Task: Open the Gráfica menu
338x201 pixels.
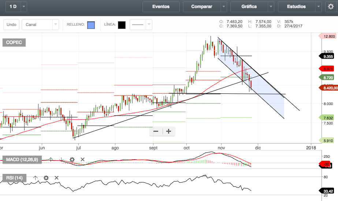Action: point(249,7)
